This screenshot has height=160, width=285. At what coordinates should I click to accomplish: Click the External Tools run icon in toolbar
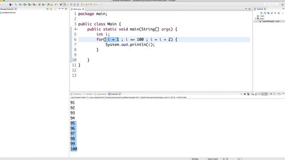click(34, 4)
